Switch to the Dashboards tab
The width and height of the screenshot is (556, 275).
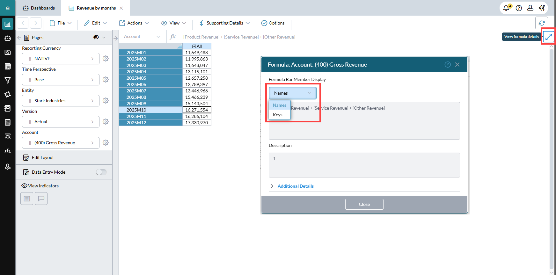click(x=39, y=8)
